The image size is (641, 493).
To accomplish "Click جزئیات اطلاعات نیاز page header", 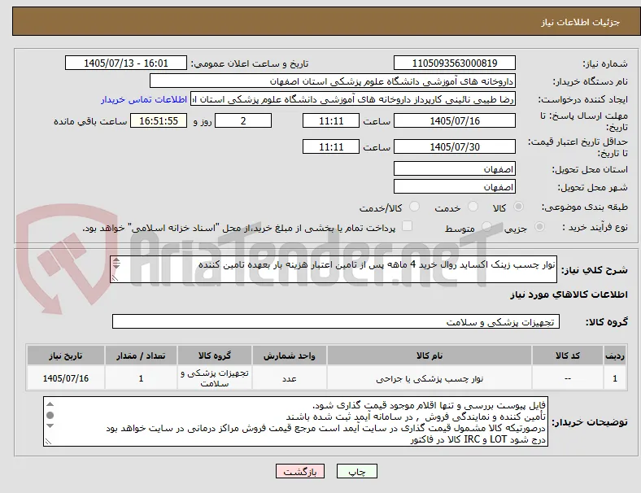I will pyautogui.click(x=581, y=22).
